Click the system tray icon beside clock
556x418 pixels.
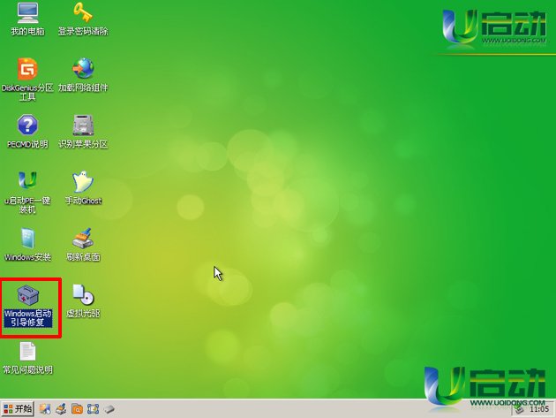[x=518, y=409]
